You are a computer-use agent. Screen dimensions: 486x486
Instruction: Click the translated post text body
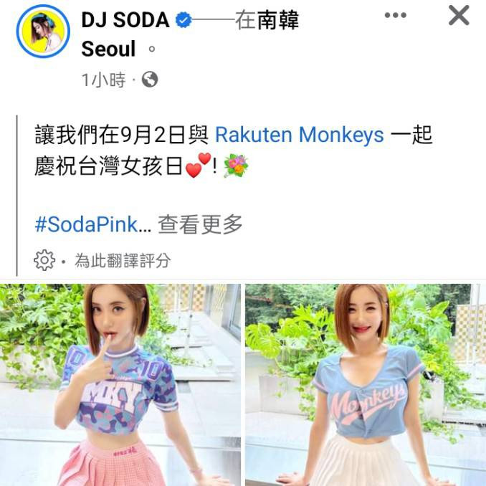[x=233, y=151]
